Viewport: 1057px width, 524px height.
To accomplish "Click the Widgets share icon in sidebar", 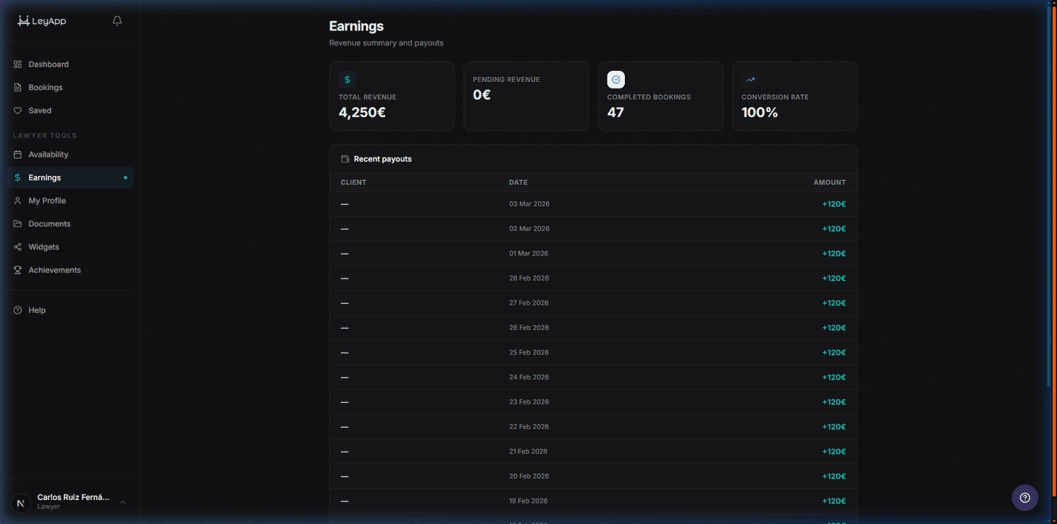I will click(x=17, y=246).
